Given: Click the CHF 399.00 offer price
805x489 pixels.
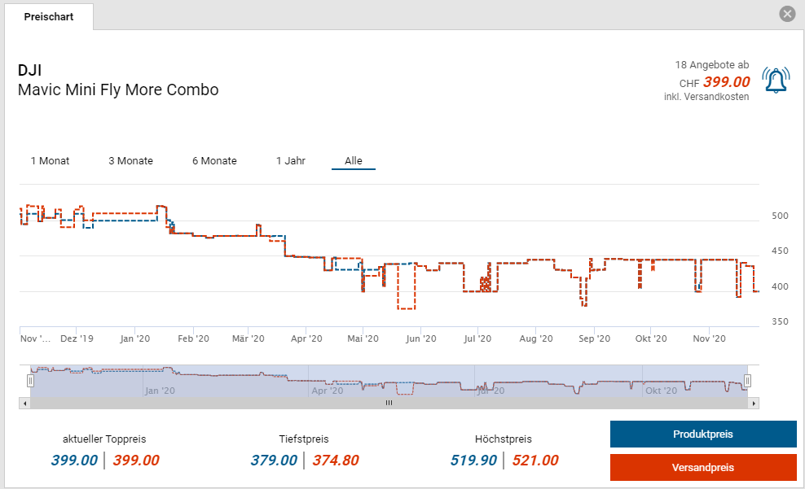Looking at the screenshot, I should [x=725, y=82].
